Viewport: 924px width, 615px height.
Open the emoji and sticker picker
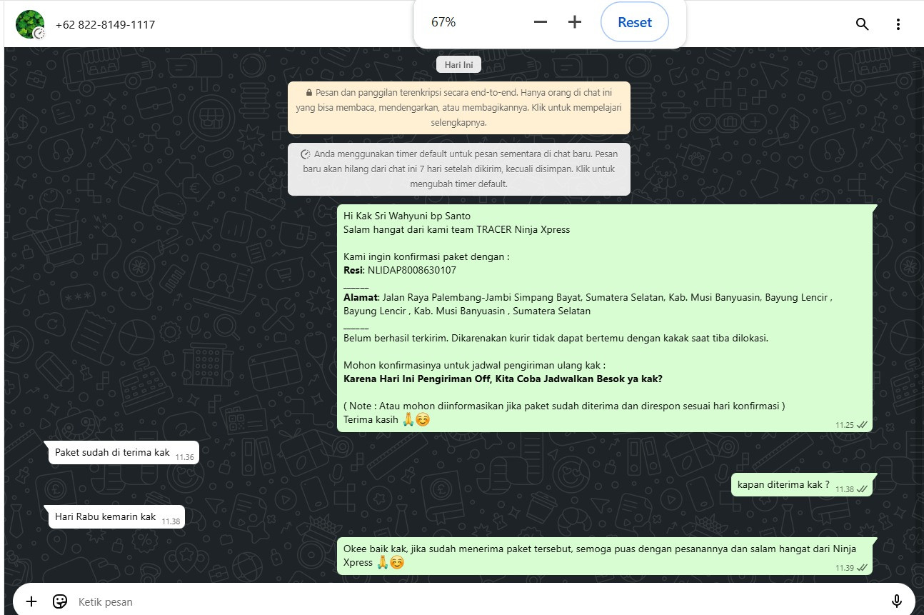(x=60, y=601)
